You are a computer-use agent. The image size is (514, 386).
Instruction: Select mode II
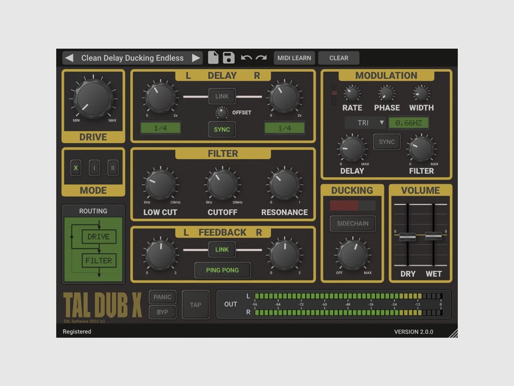(x=113, y=168)
